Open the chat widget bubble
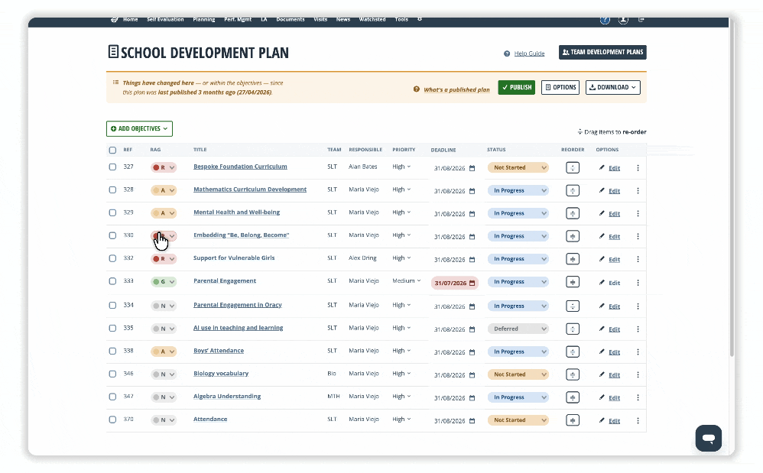 point(709,438)
